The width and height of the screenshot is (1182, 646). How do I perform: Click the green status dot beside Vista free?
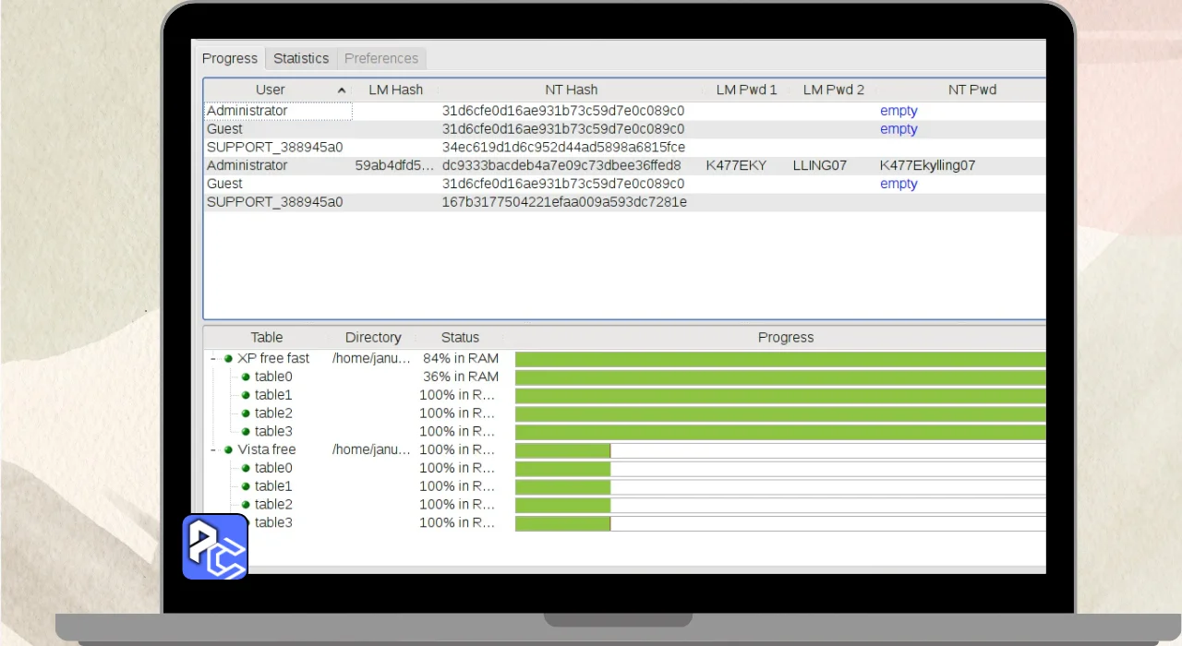coord(228,450)
